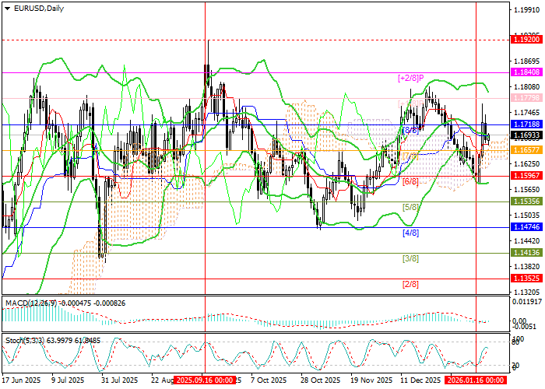This screenshot has height=389, width=545.
Task: Select the blue 1.17188 level marker
Action: click(x=526, y=124)
